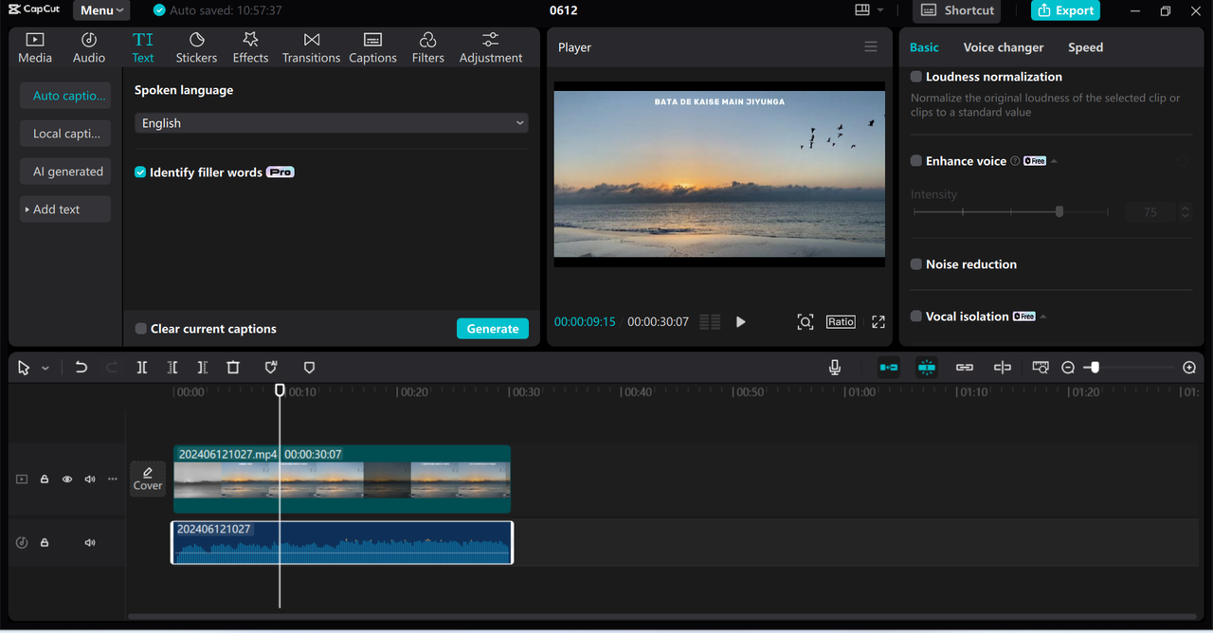Open the CapCut Menu dropdown

(100, 10)
